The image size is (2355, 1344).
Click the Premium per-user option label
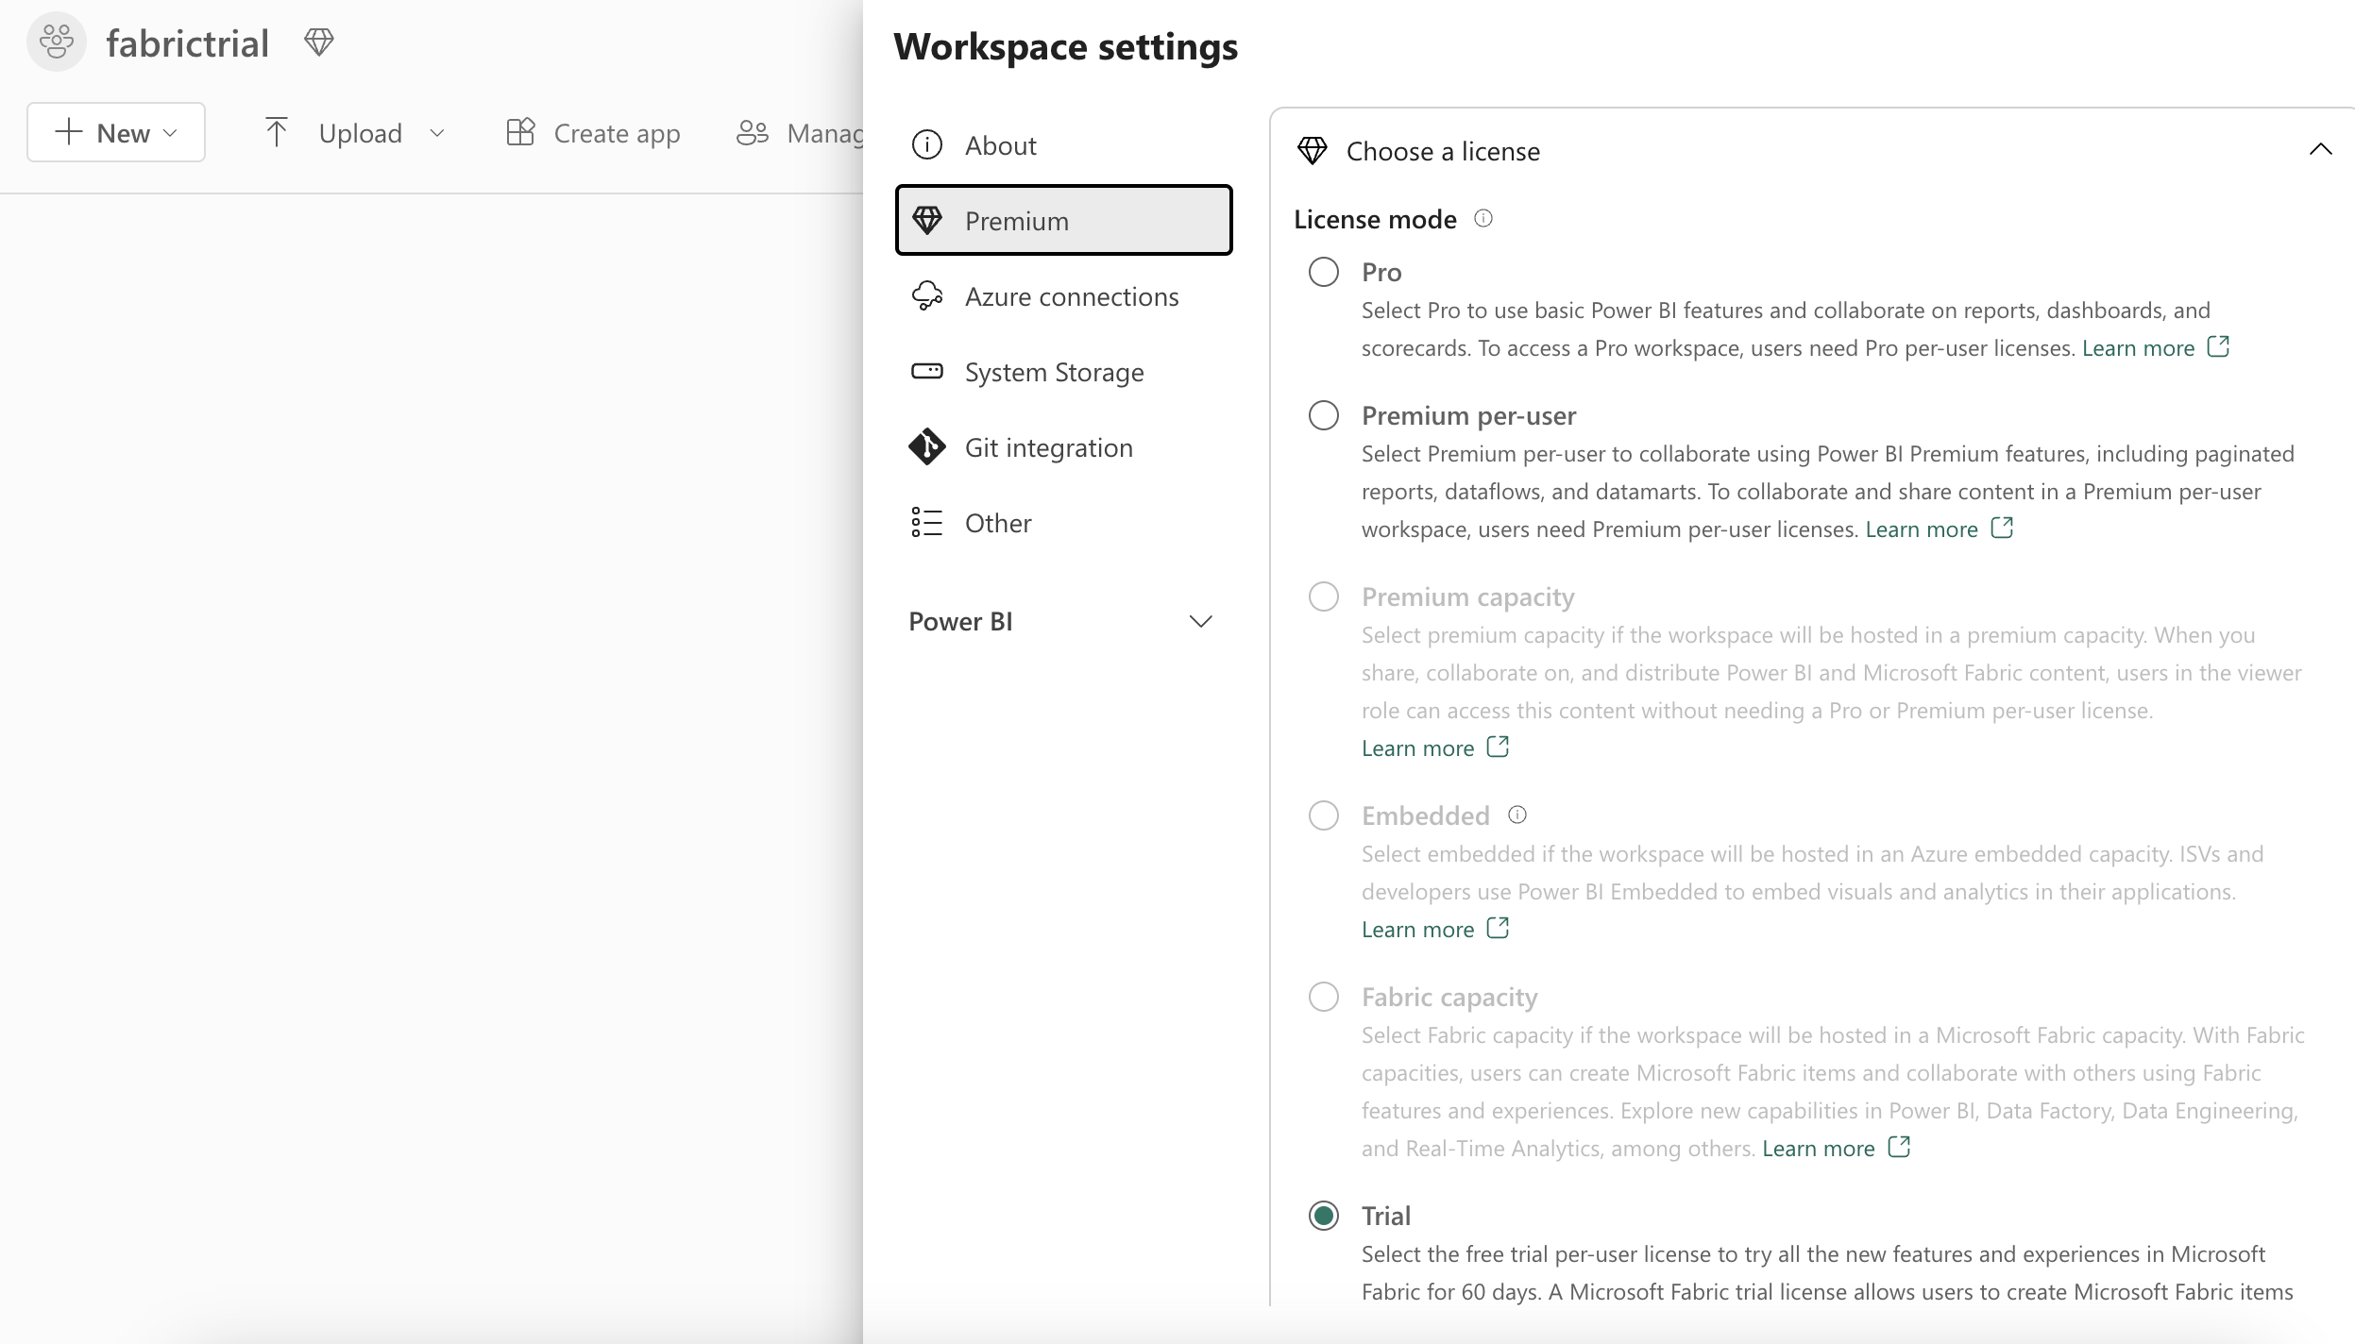point(1468,415)
